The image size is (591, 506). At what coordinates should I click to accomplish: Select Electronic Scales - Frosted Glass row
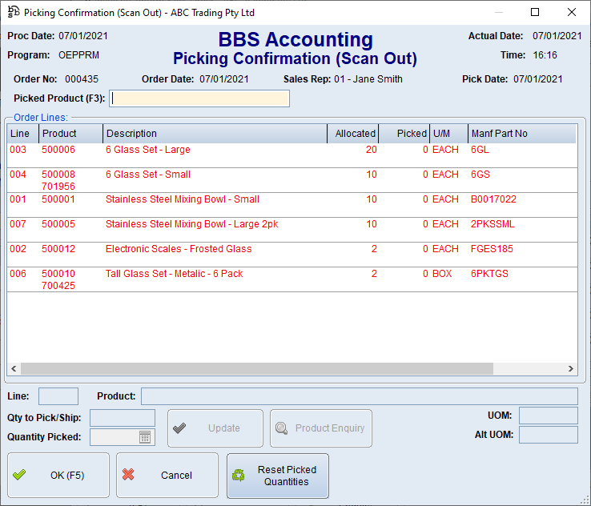[x=178, y=250]
